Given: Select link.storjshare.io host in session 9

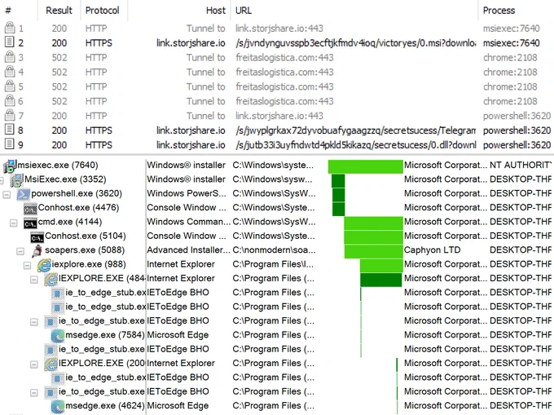Looking at the screenshot, I should tap(191, 145).
